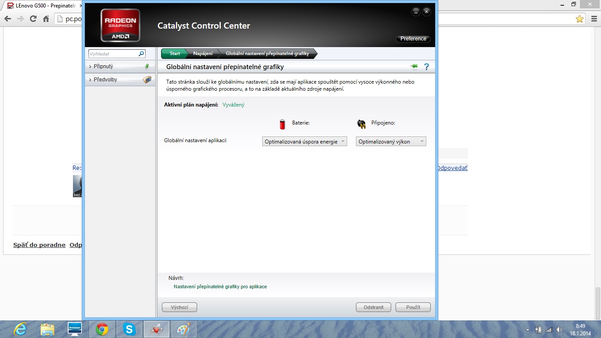Click the Späť do poradne link
Image resolution: width=601 pixels, height=338 pixels.
39,245
